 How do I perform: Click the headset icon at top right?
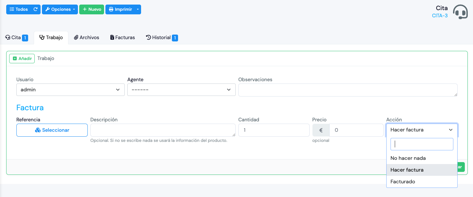[x=460, y=12]
